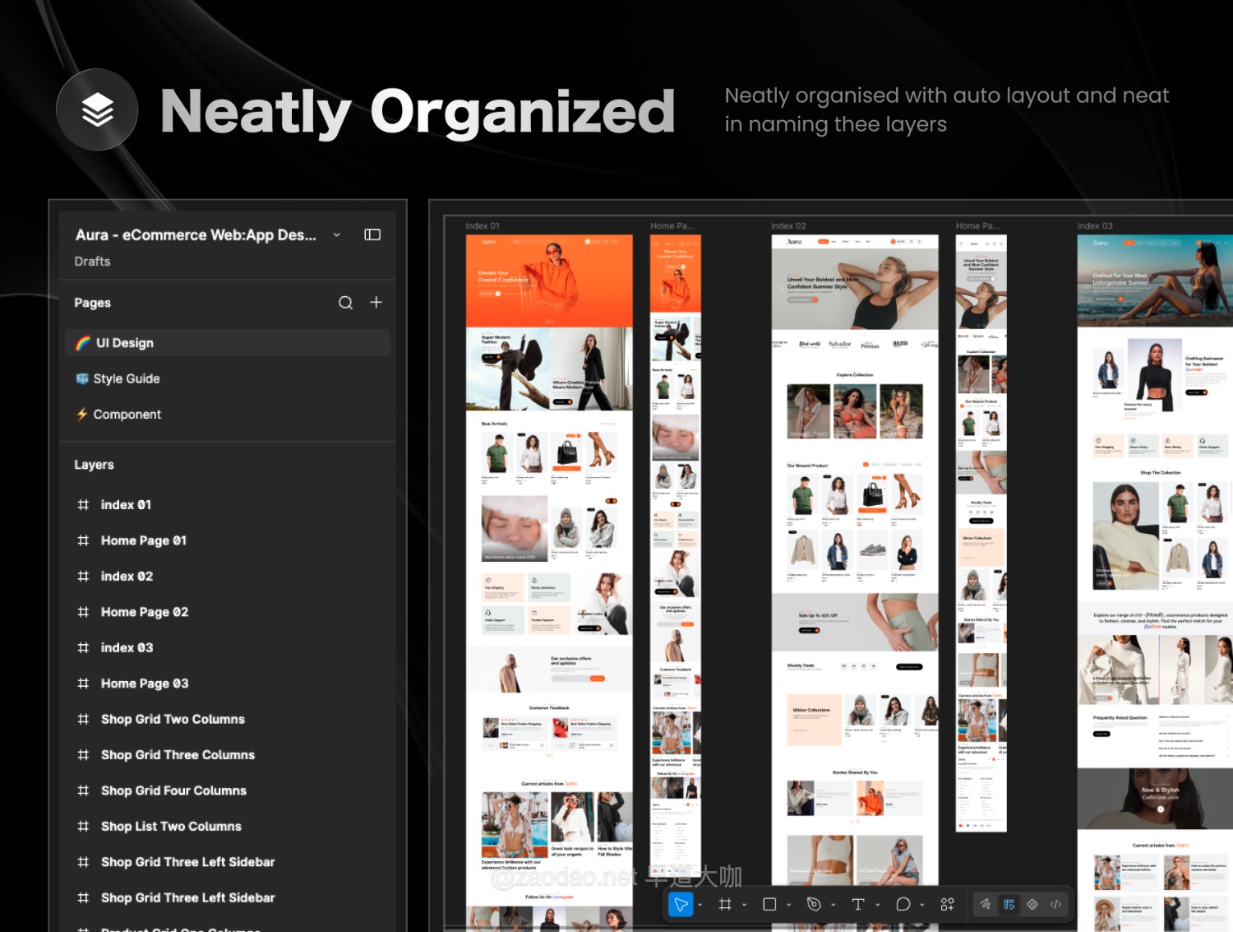Image resolution: width=1233 pixels, height=932 pixels.
Task: Expand the Frame tool options chevron
Action: pyautogui.click(x=745, y=905)
